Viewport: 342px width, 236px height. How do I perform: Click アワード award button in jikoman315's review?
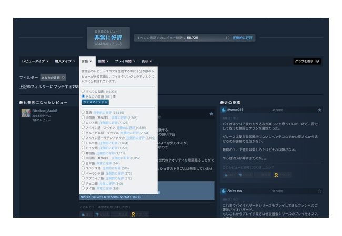click(283, 175)
